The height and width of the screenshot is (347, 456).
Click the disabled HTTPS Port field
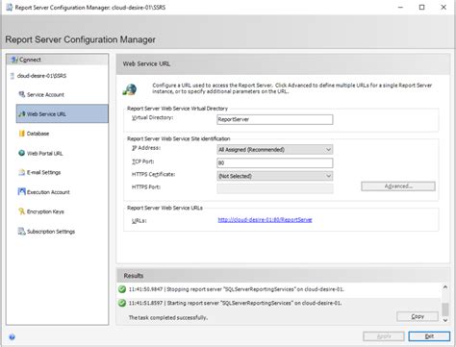[x=275, y=188]
